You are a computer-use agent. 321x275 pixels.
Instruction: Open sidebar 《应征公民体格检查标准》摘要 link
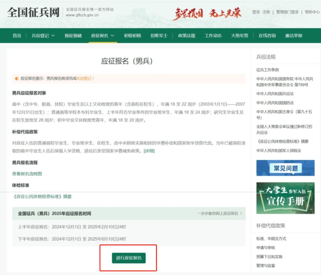point(282,141)
